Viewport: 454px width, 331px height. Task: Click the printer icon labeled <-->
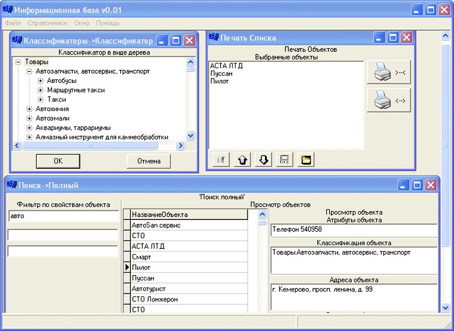(x=389, y=100)
